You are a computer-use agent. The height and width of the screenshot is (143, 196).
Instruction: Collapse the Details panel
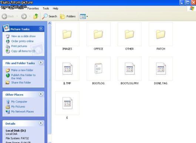click(41, 123)
